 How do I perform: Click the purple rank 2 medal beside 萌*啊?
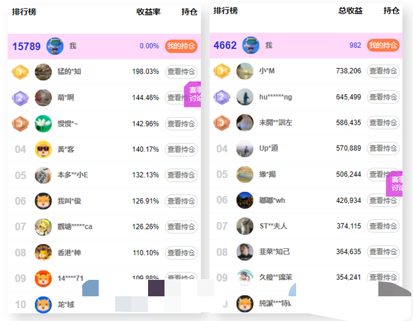tap(20, 98)
